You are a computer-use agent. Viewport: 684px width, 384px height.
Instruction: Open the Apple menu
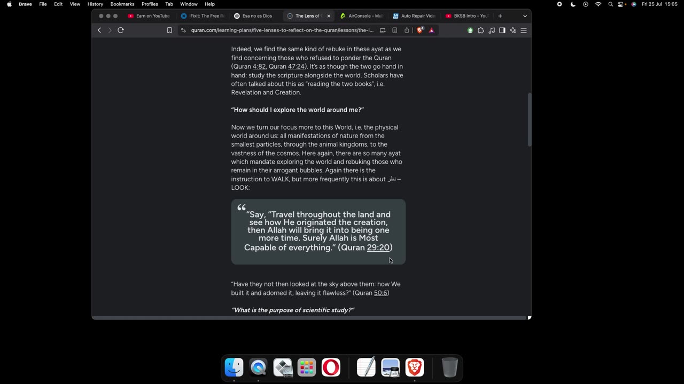tap(9, 4)
